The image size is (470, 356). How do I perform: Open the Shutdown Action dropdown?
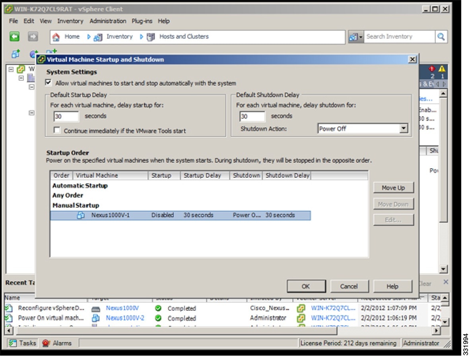coord(404,128)
